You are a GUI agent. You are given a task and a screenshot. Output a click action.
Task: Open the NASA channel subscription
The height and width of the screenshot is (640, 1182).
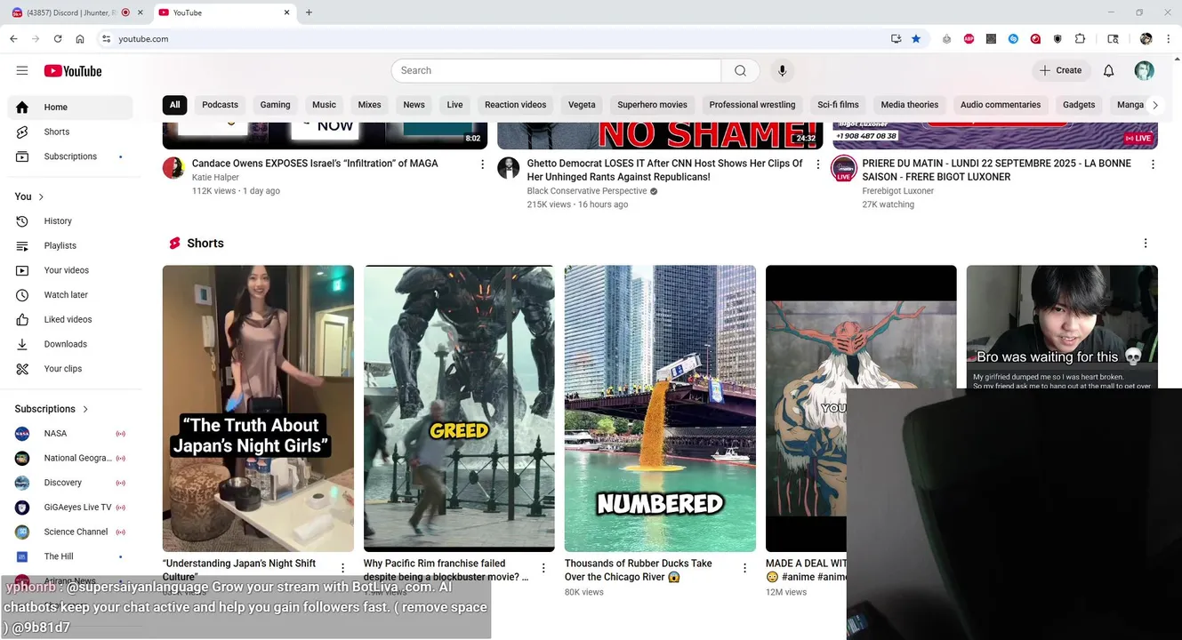pyautogui.click(x=70, y=434)
